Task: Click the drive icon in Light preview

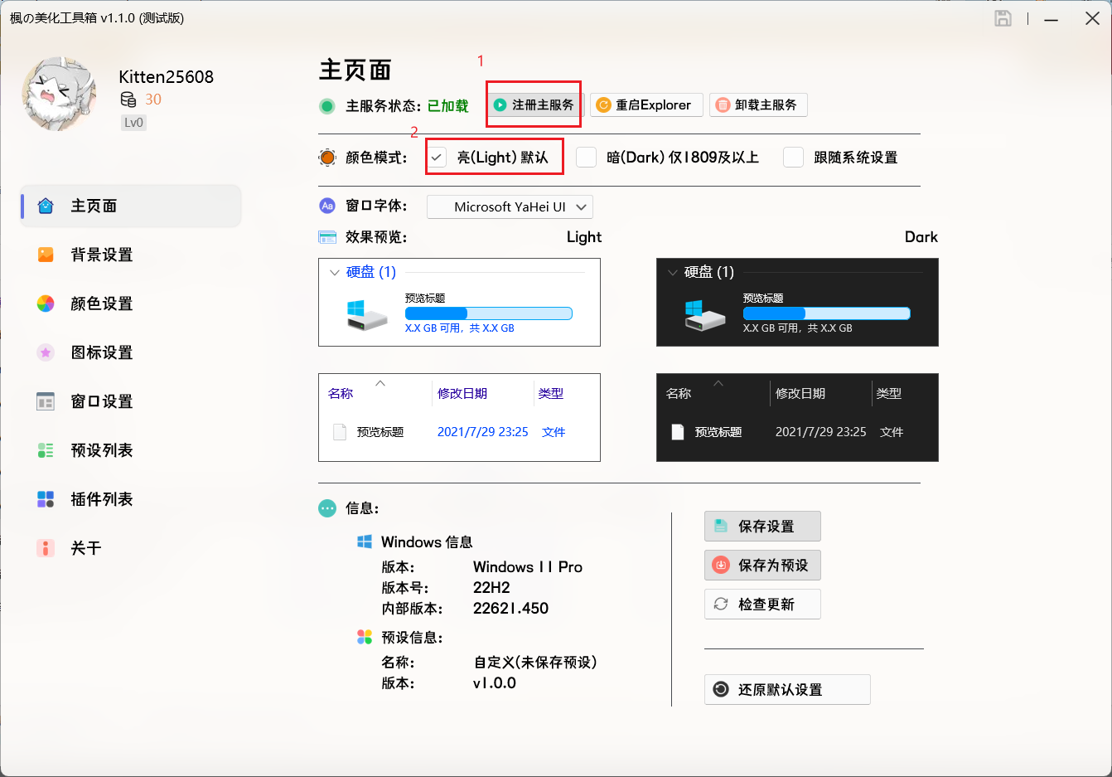Action: pos(367,315)
